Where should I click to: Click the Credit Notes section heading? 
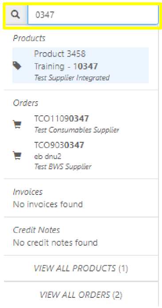pyautogui.click(x=36, y=230)
